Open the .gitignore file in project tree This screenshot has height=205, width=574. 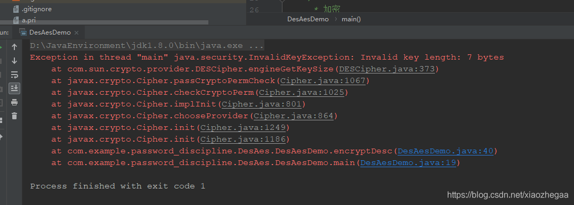click(x=37, y=9)
